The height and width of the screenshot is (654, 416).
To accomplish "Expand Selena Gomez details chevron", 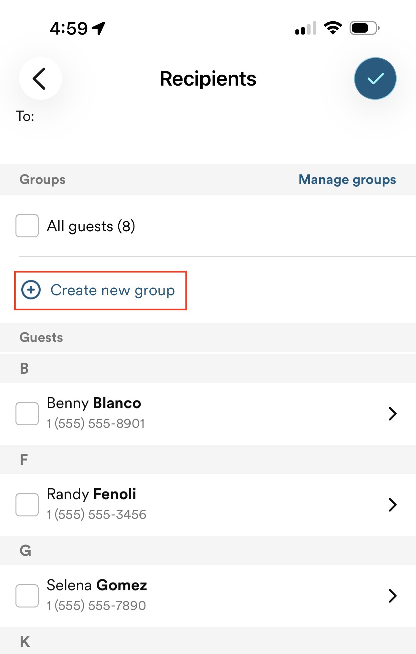I will (x=392, y=596).
